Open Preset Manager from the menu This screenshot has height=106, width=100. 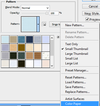click(80, 70)
